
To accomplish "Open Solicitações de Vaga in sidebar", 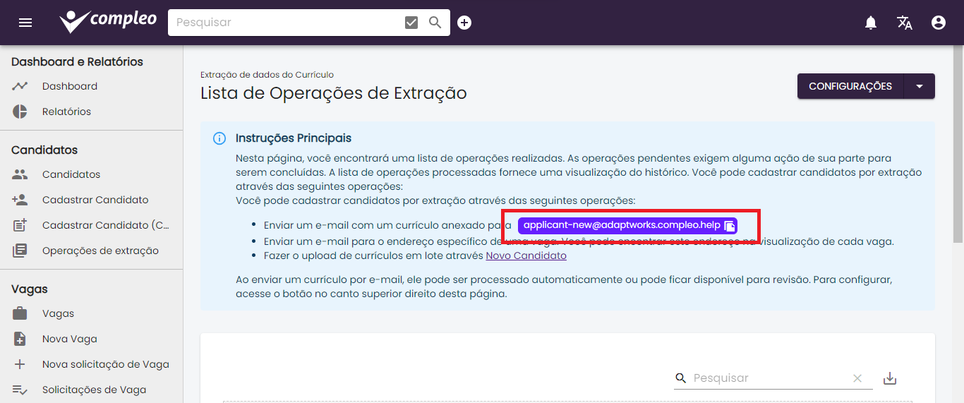I will [94, 390].
